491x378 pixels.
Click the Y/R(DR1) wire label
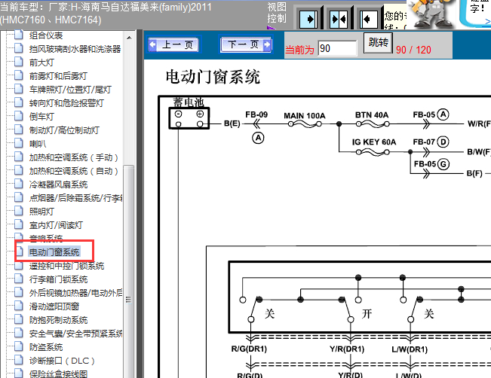(x=347, y=349)
